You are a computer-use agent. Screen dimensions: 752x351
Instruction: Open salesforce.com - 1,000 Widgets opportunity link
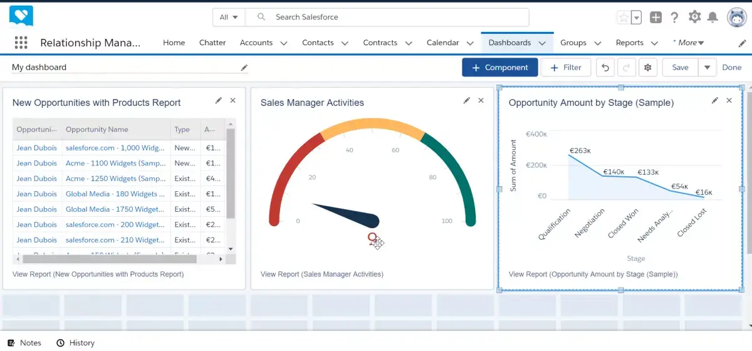click(x=115, y=148)
